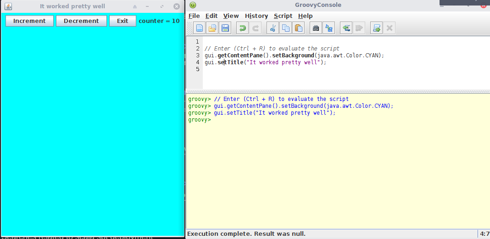Open the File menu
490x239 pixels.
194,16
